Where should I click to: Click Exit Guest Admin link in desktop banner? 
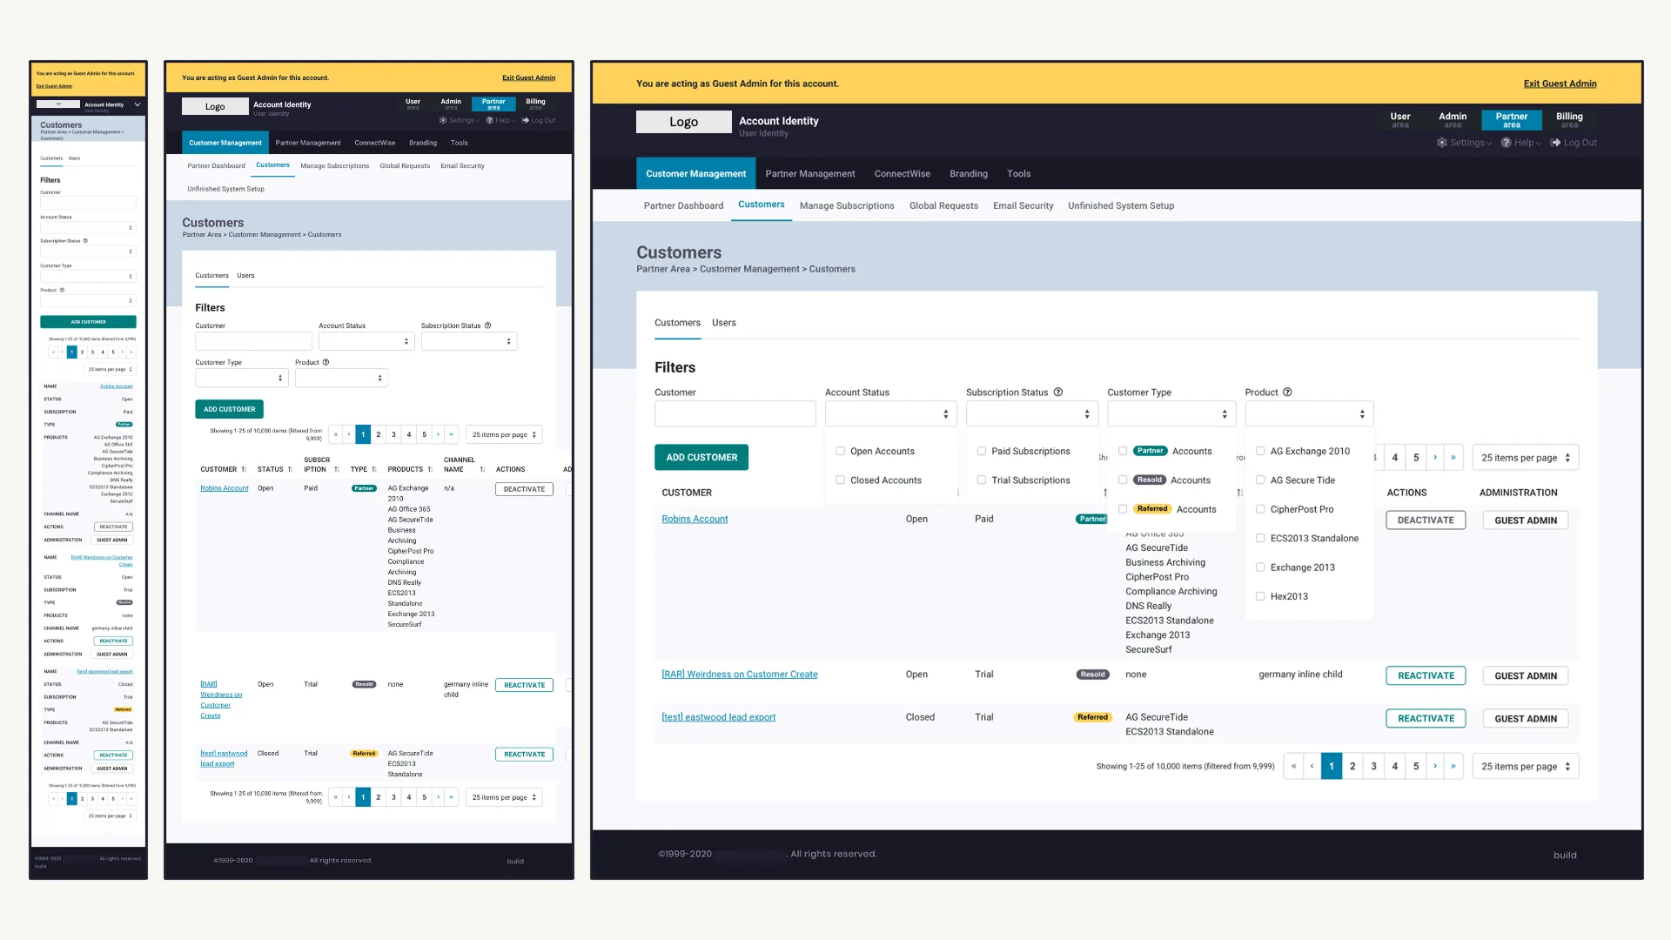click(x=1560, y=84)
